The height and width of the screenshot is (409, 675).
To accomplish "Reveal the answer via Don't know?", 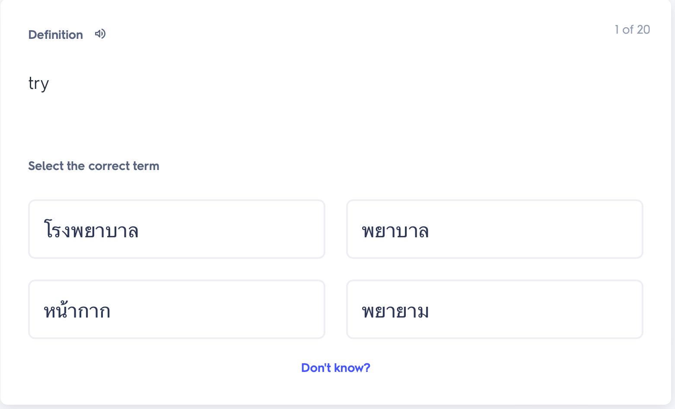I will [x=335, y=368].
